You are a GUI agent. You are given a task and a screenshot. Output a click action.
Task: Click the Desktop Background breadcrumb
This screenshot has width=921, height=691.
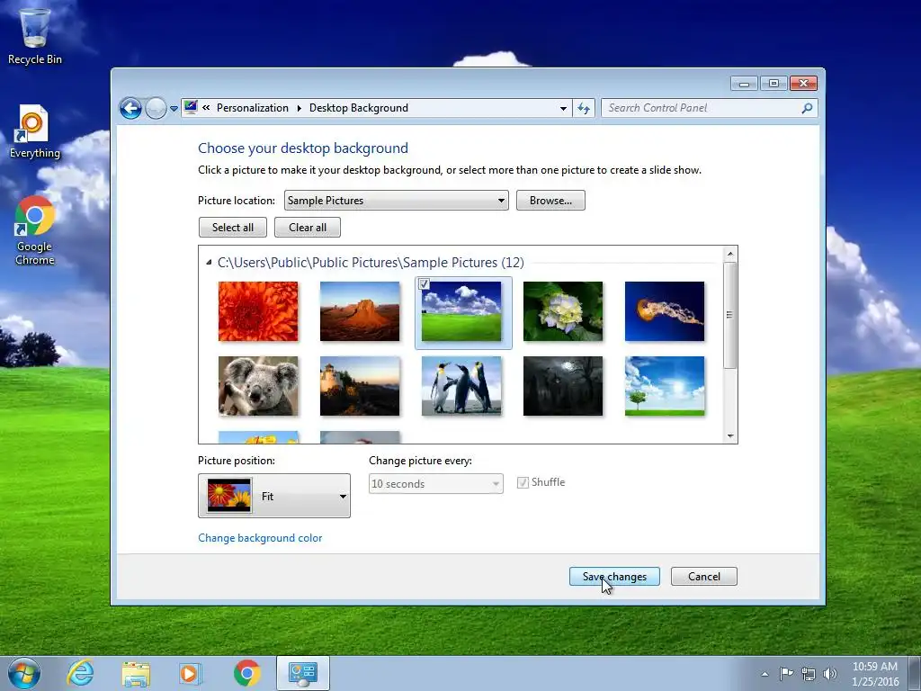click(358, 108)
